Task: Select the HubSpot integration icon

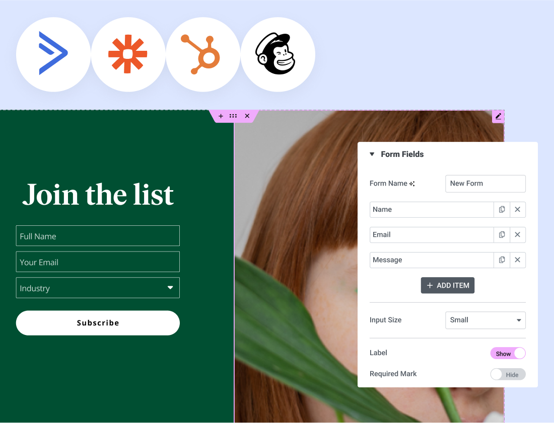Action: pyautogui.click(x=203, y=54)
